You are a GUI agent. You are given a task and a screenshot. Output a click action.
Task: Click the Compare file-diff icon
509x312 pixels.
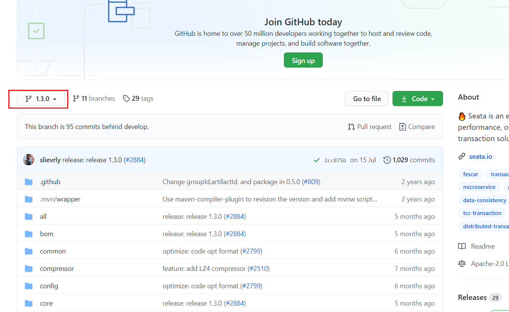click(x=403, y=127)
